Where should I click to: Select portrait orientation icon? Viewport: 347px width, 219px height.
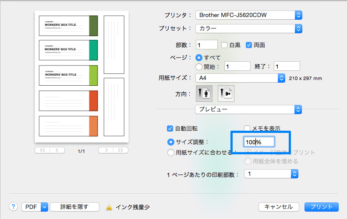click(x=204, y=94)
